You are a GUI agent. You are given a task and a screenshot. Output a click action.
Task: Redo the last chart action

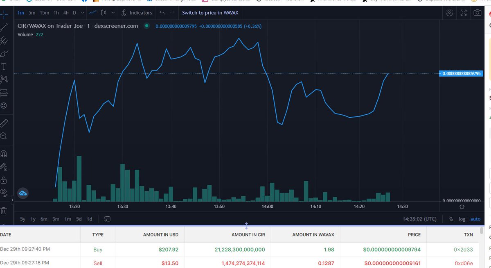click(172, 13)
